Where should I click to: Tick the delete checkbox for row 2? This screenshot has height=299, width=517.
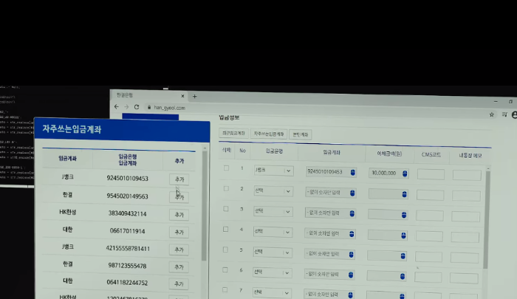pos(226,188)
